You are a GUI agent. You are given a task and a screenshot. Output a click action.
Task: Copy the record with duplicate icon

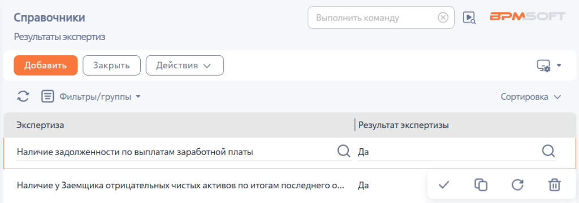(x=481, y=185)
